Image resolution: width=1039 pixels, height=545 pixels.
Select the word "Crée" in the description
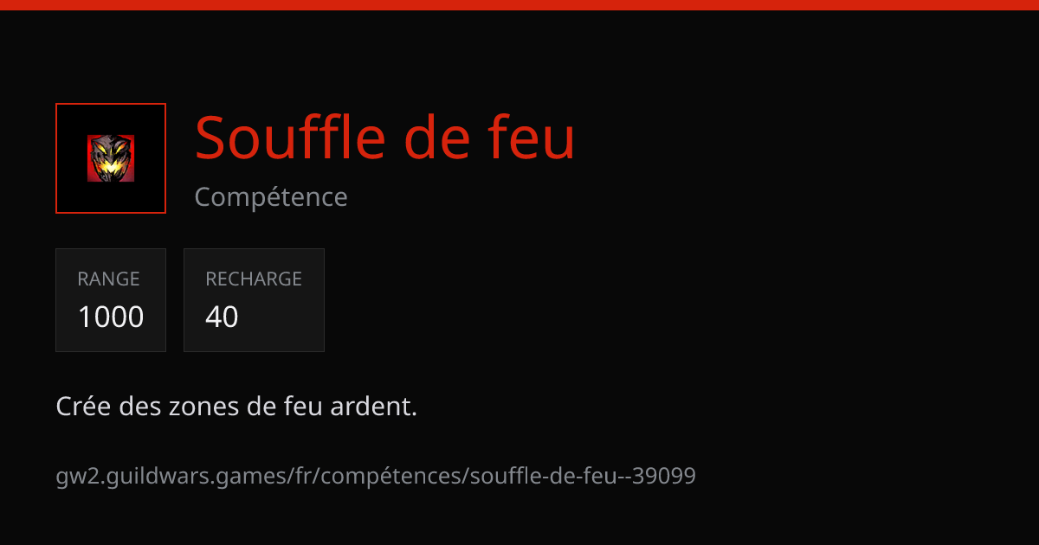[x=84, y=406]
